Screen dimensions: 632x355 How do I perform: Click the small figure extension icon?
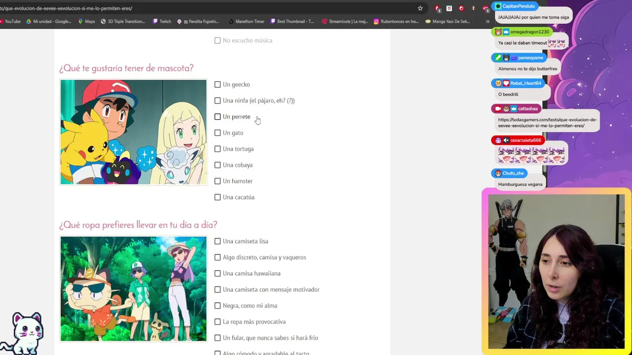point(474,8)
